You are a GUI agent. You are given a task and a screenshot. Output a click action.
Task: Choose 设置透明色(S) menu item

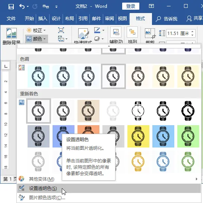click(x=109, y=188)
